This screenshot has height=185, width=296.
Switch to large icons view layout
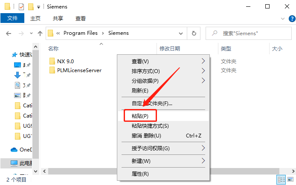pos(290,179)
